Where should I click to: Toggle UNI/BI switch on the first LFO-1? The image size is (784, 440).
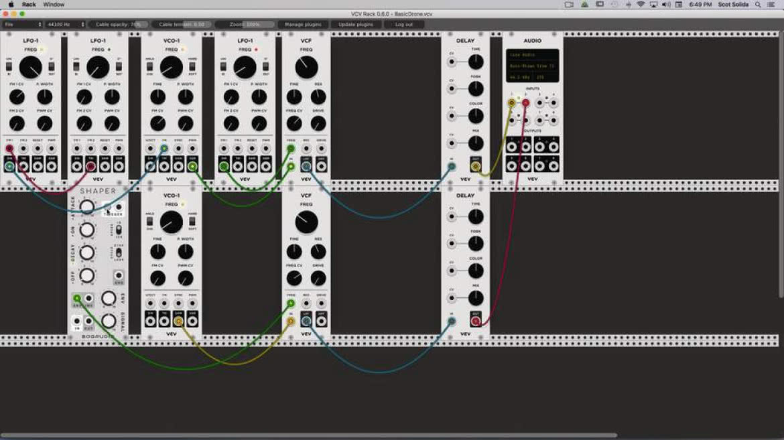(x=9, y=66)
